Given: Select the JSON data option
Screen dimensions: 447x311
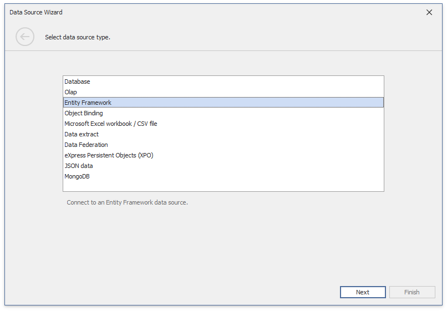Looking at the screenshot, I should click(x=223, y=166).
